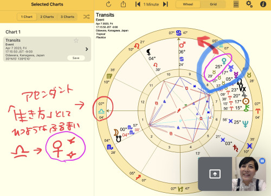Open the list menu icon
271x196 pixels.
236,4
